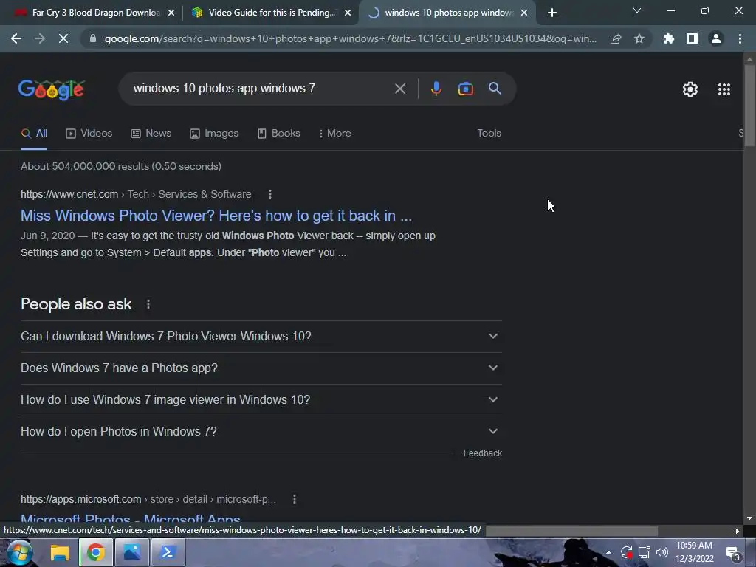Start voice search with the microphone icon
This screenshot has height=567, width=756.
pyautogui.click(x=436, y=89)
